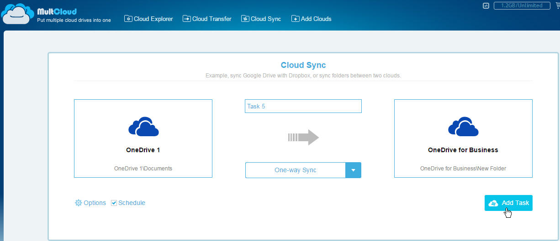Go to Cloud Transfer
The image size is (560, 241).
(x=207, y=19)
